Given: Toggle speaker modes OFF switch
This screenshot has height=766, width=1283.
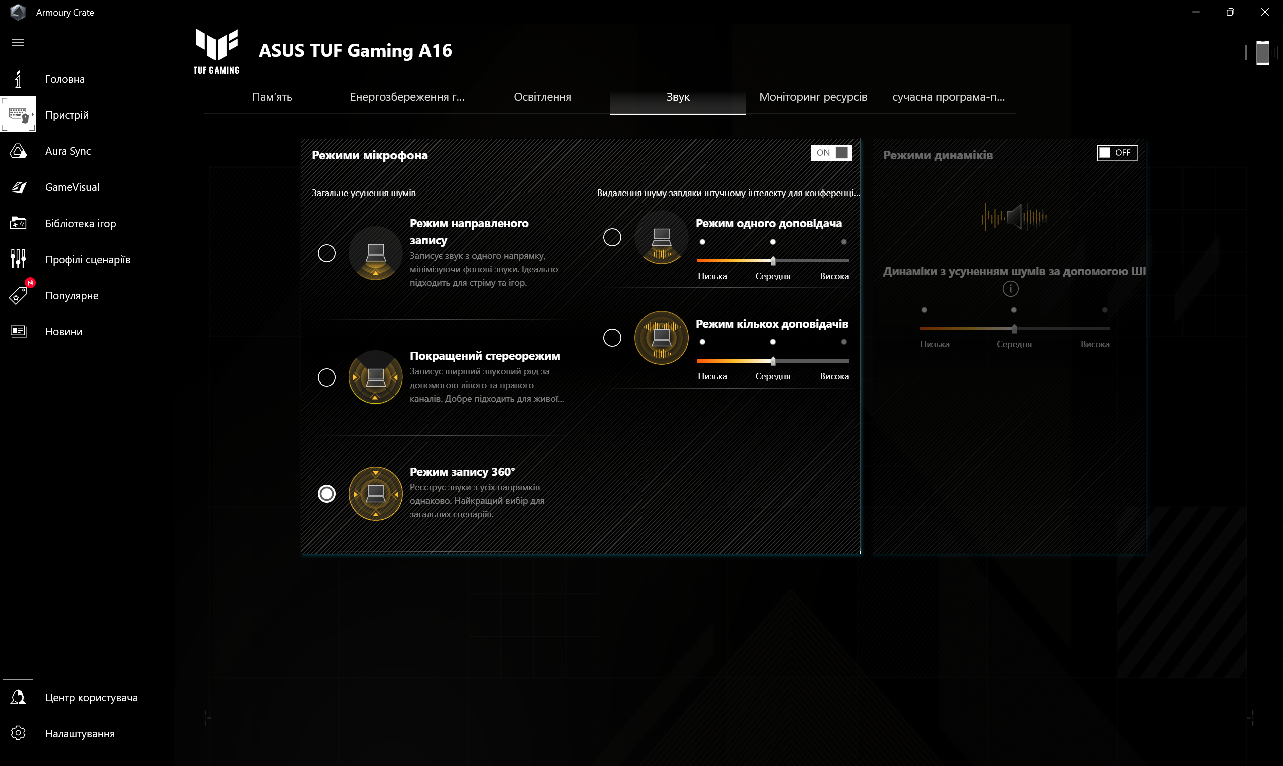Looking at the screenshot, I should click(1115, 152).
